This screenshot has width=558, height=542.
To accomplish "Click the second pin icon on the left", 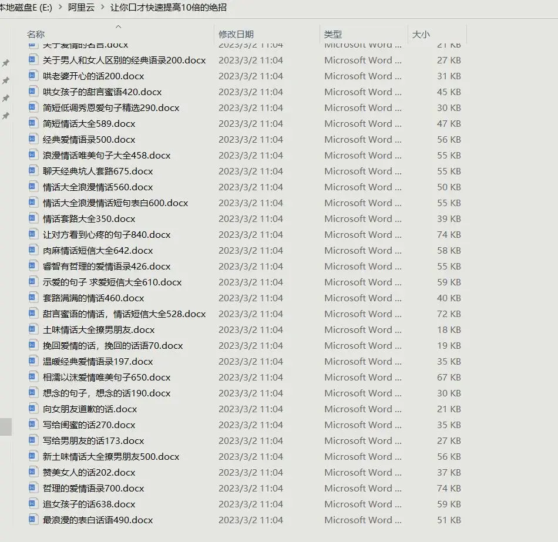I will click(x=6, y=80).
